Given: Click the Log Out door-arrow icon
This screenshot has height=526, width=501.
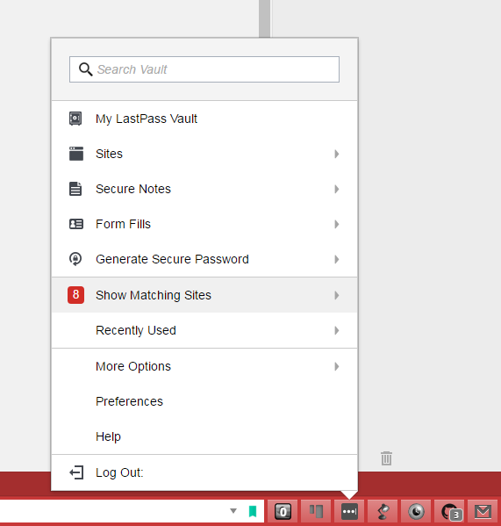Looking at the screenshot, I should pyautogui.click(x=76, y=472).
